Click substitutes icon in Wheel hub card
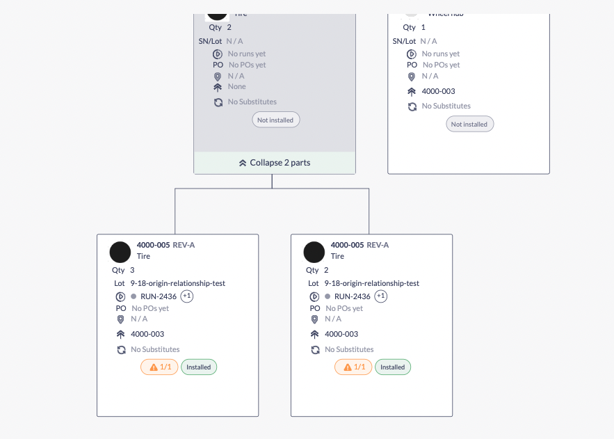 [412, 106]
